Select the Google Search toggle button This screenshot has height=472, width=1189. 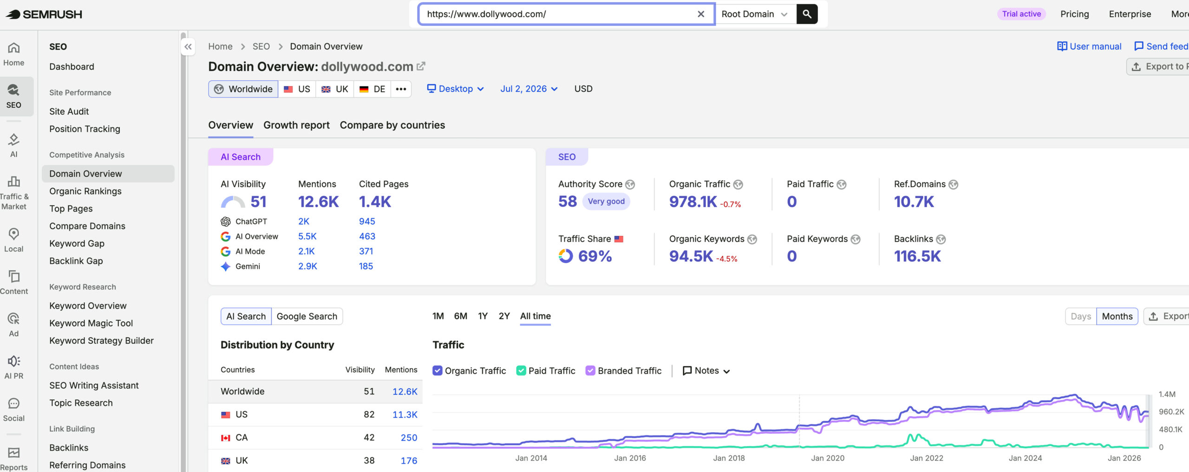pyautogui.click(x=307, y=316)
